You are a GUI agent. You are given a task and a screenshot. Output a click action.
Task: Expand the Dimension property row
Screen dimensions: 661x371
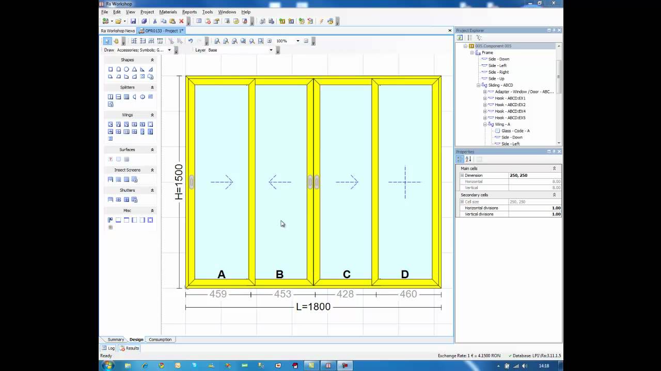pyautogui.click(x=462, y=175)
